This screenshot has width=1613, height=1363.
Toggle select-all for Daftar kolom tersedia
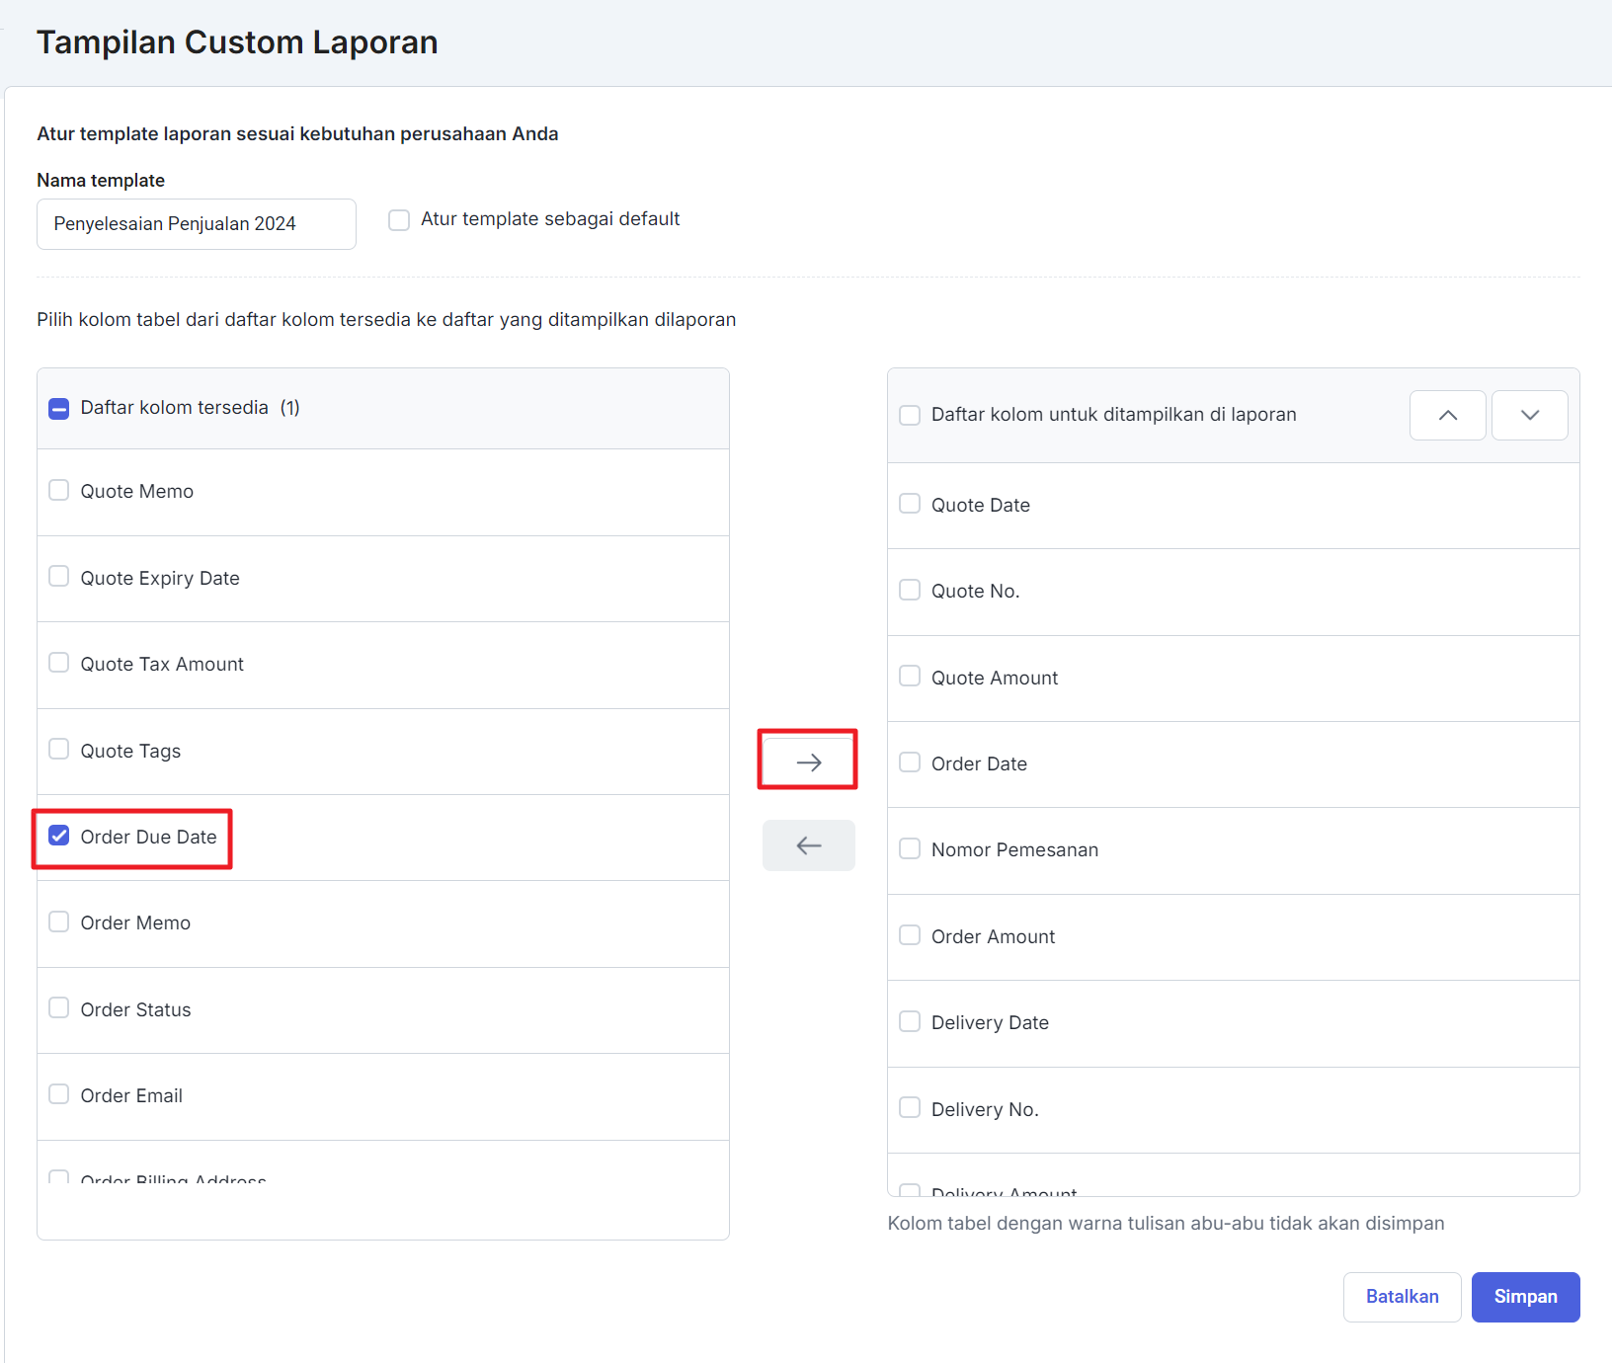[59, 409]
